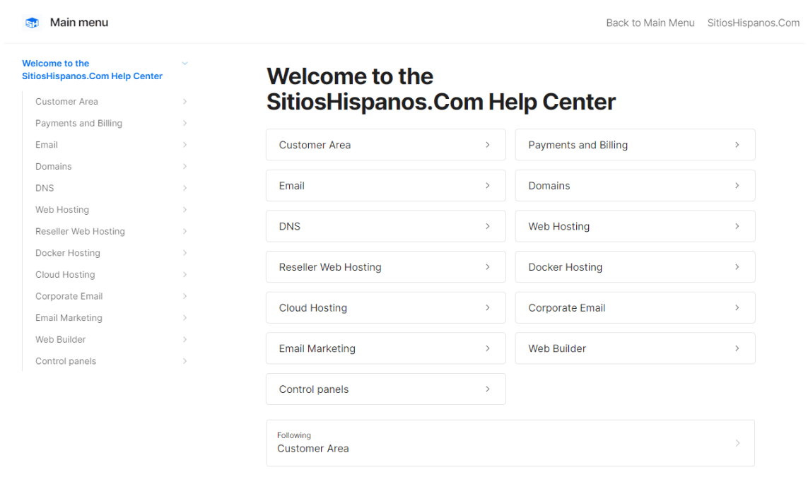Open the Cloud Hosting category card
The height and width of the screenshot is (477, 808).
click(386, 307)
